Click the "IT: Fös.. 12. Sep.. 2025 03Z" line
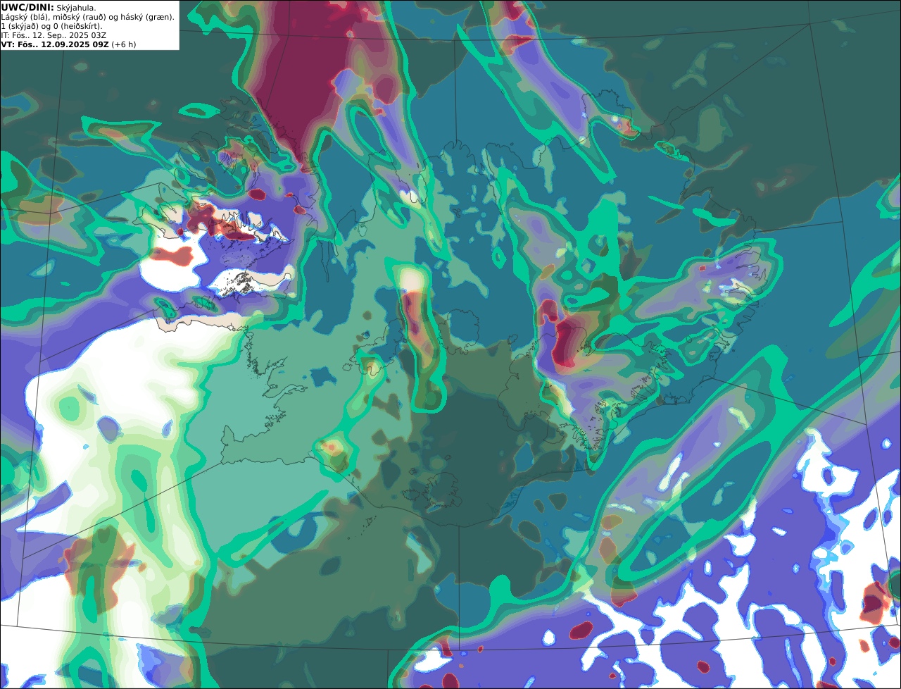This screenshot has width=901, height=689. pos(53,35)
